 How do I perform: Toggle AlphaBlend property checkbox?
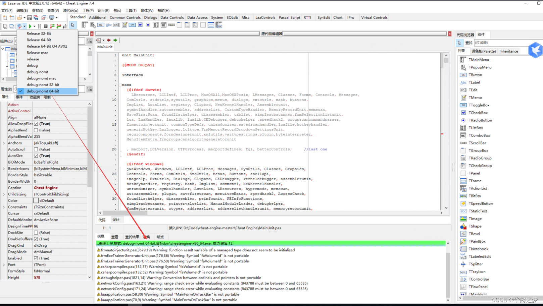pyautogui.click(x=36, y=130)
